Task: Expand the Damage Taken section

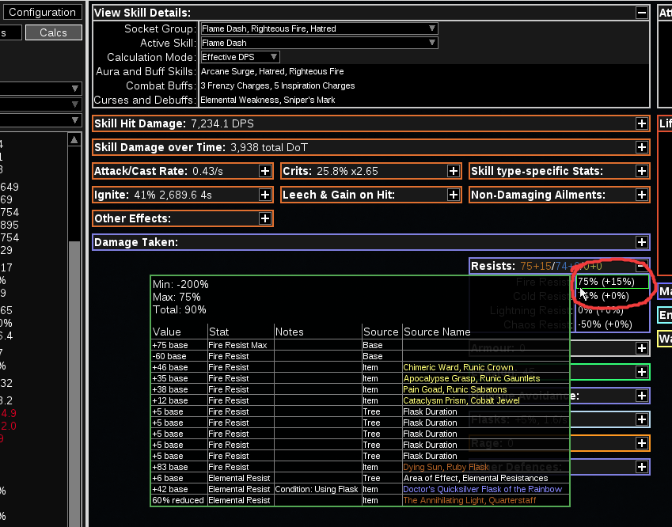Action: click(641, 242)
